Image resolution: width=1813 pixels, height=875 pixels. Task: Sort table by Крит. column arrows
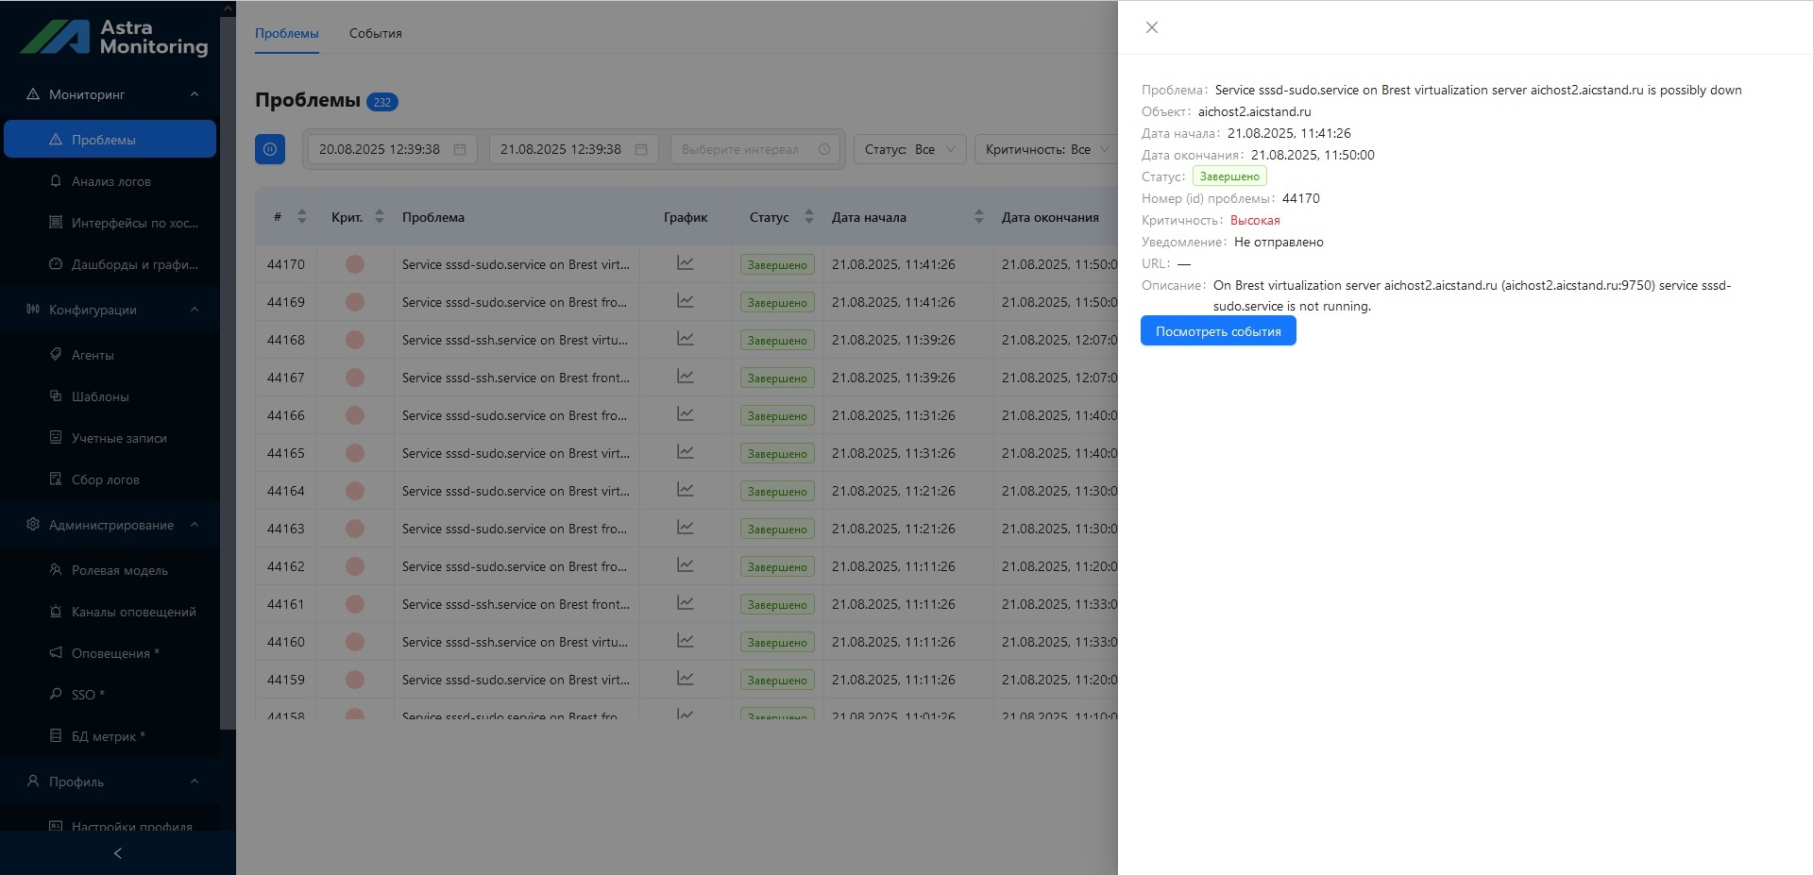pos(379,217)
